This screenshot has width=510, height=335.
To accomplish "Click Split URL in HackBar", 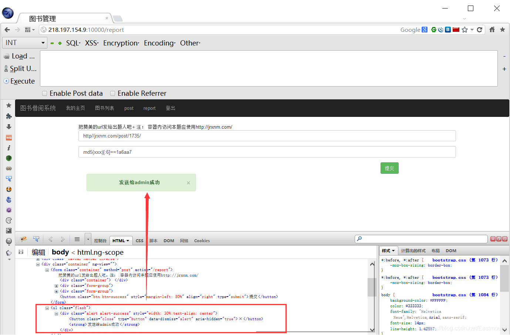I will (20, 68).
